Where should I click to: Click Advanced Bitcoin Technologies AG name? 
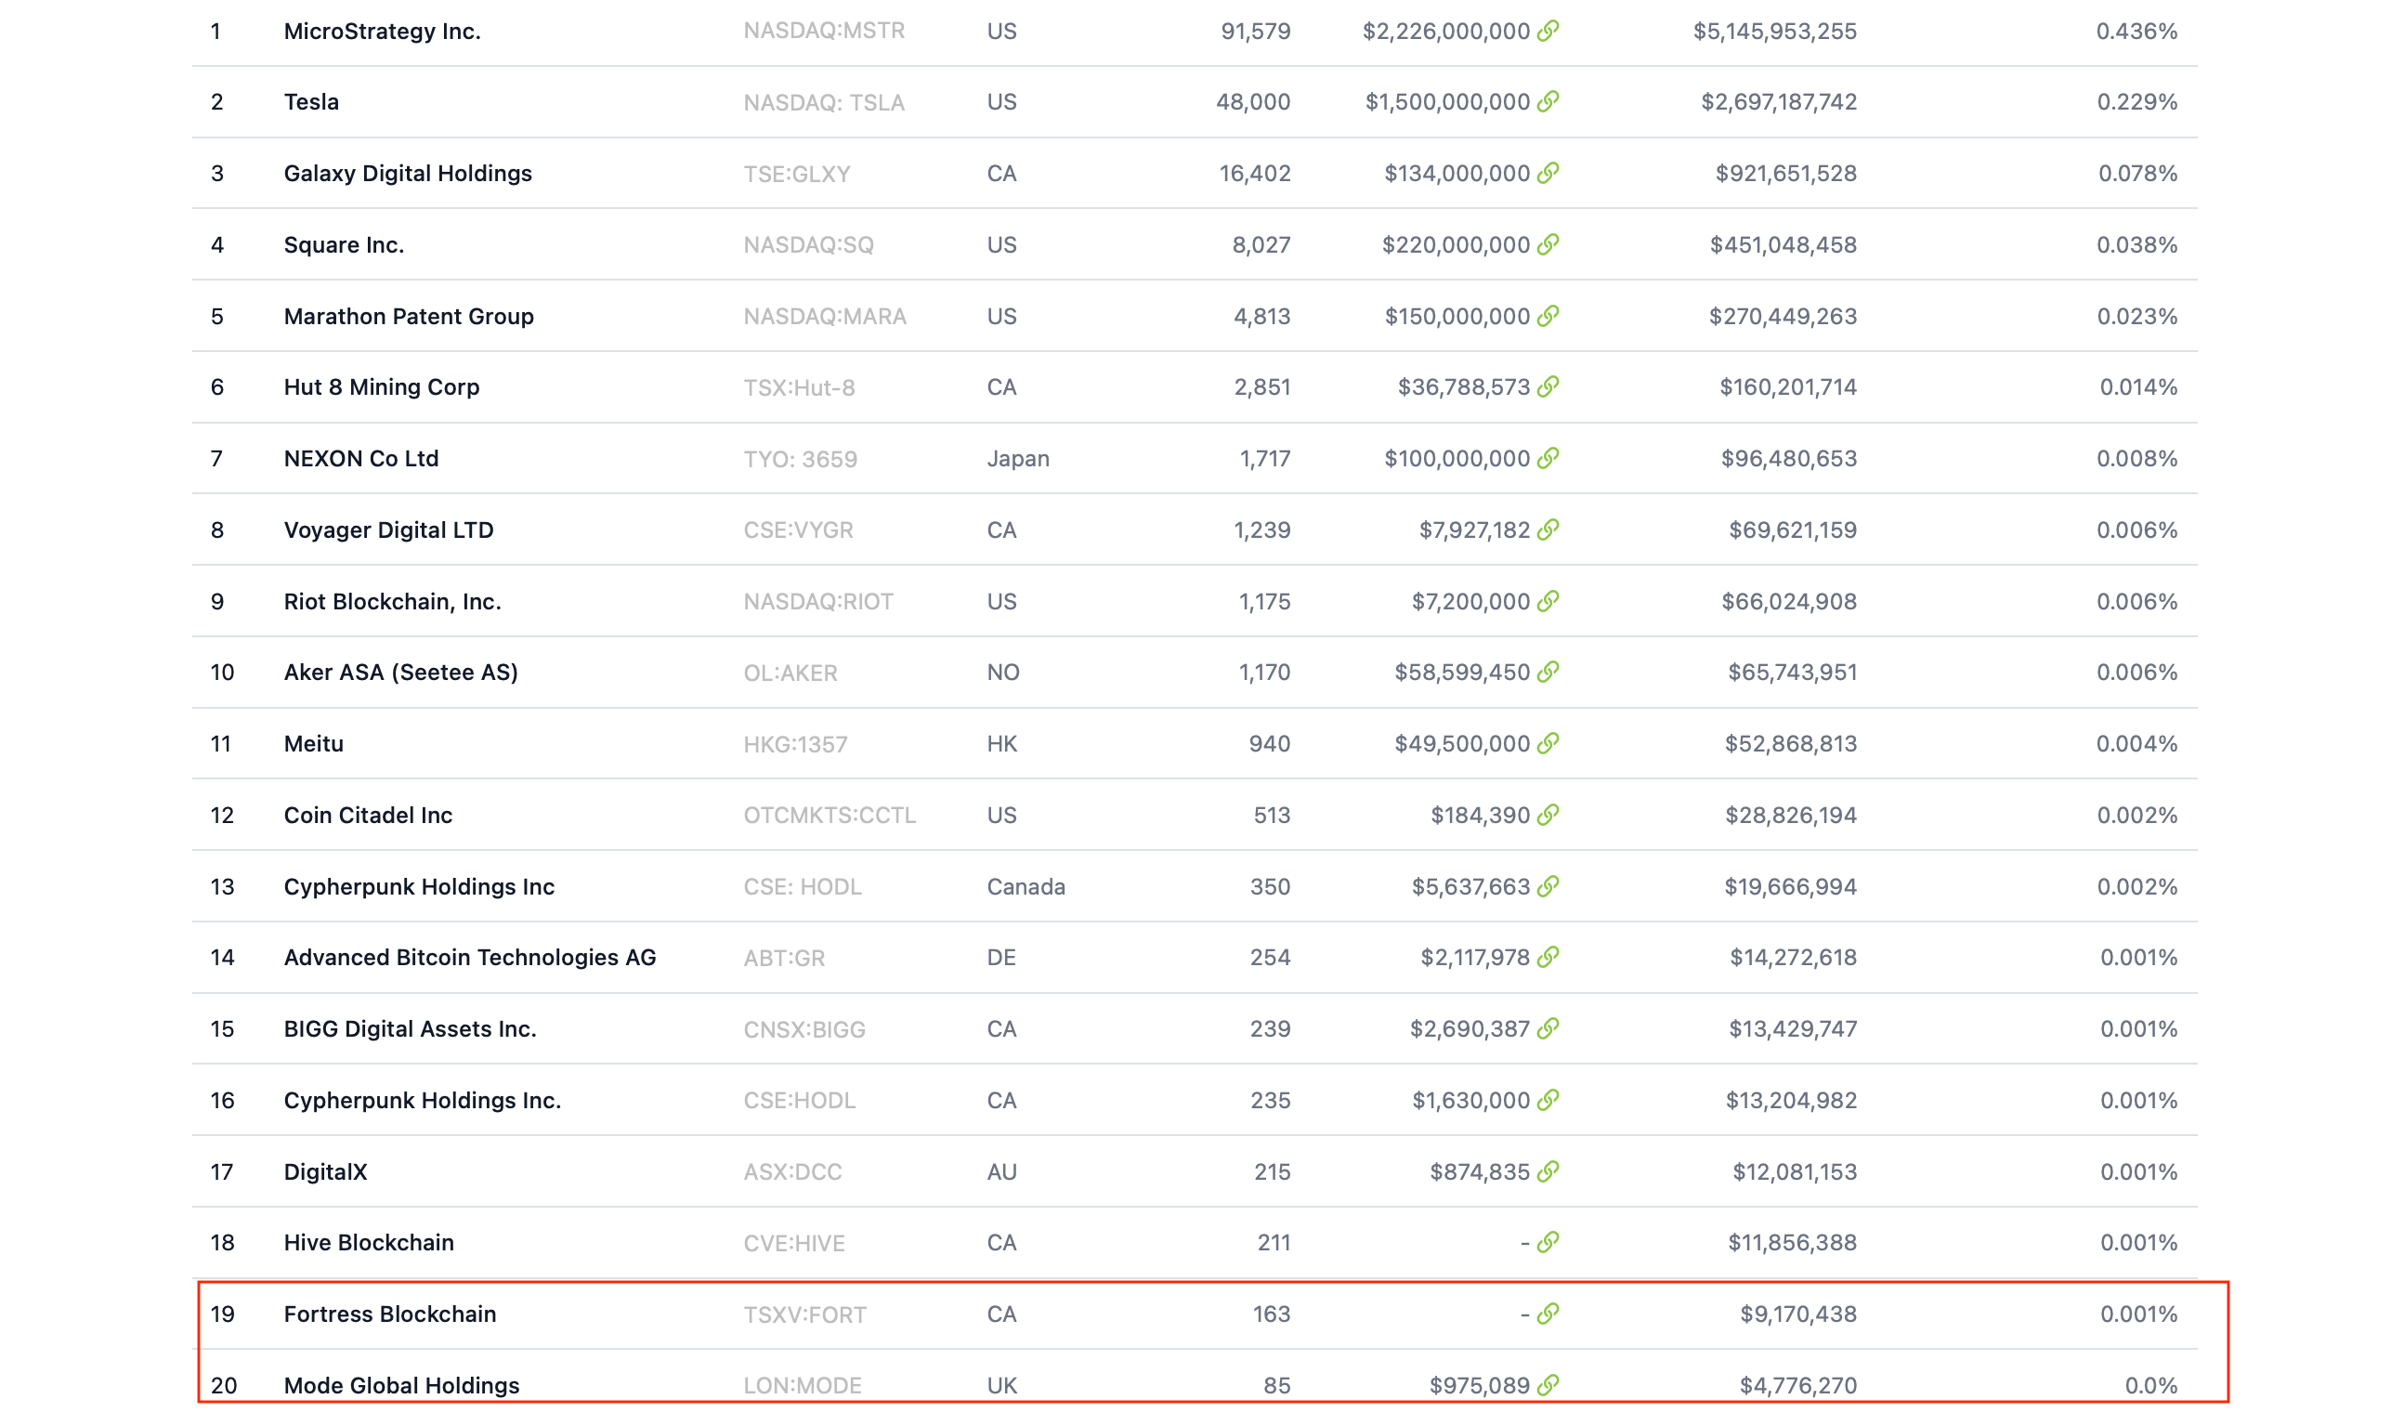470,957
